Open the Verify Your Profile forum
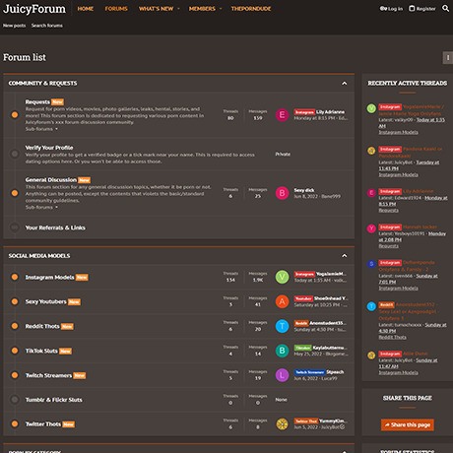The image size is (453, 453). tap(49, 148)
